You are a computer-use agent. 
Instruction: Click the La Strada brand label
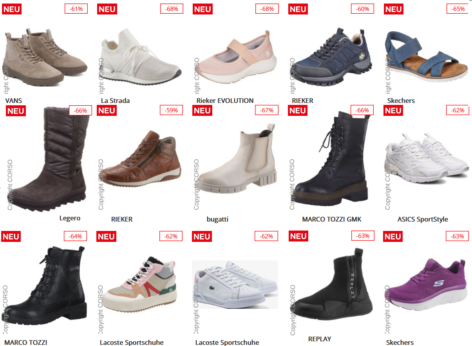115,101
